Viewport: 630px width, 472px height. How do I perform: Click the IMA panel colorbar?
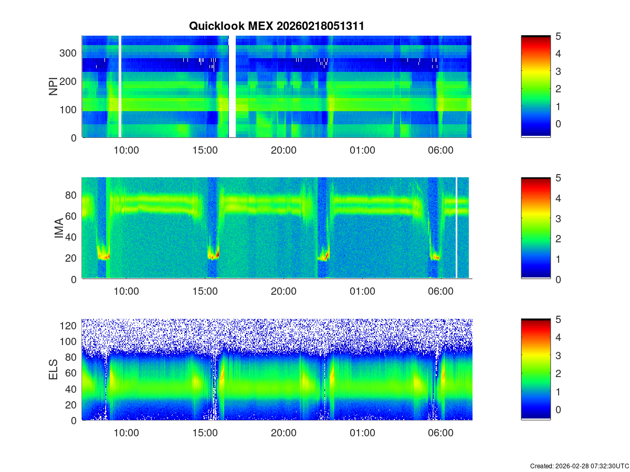[535, 228]
